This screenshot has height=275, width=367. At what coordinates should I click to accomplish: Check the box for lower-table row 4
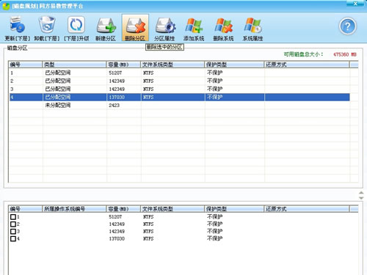click(13, 238)
